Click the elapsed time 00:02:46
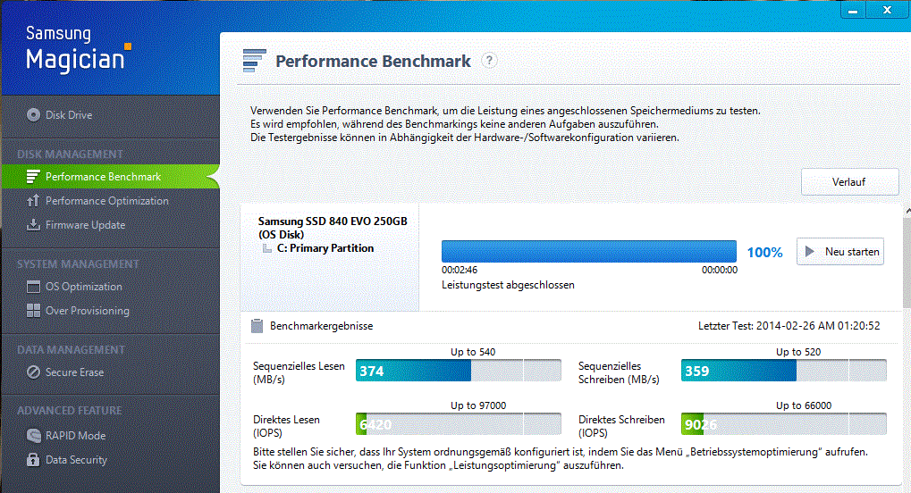Viewport: 911px width, 493px height. tap(460, 270)
